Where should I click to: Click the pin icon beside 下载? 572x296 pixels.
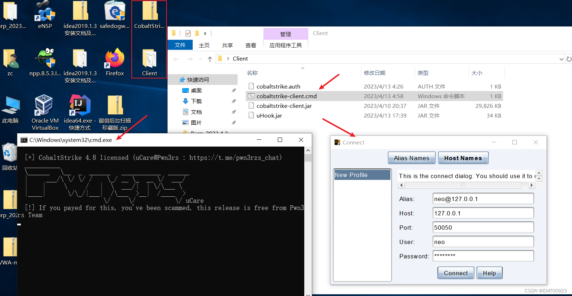click(x=234, y=101)
